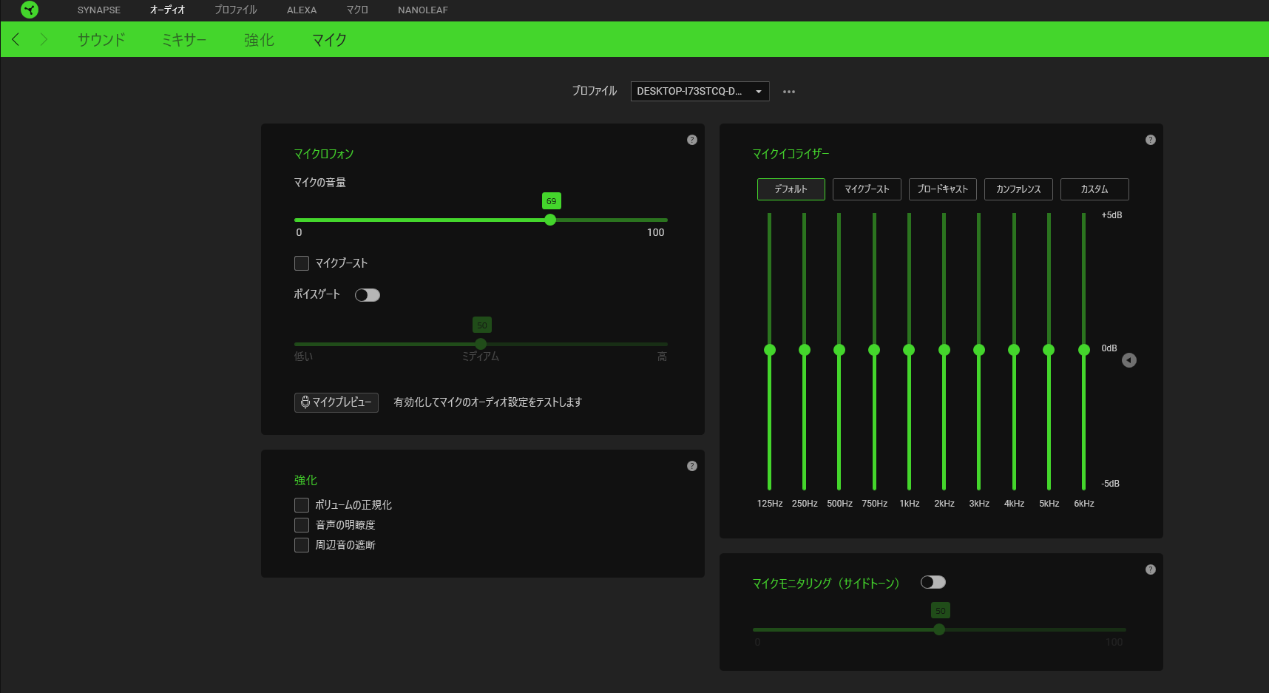Select the カンファレンス equalizer preset
This screenshot has height=693, width=1269.
tap(1018, 189)
